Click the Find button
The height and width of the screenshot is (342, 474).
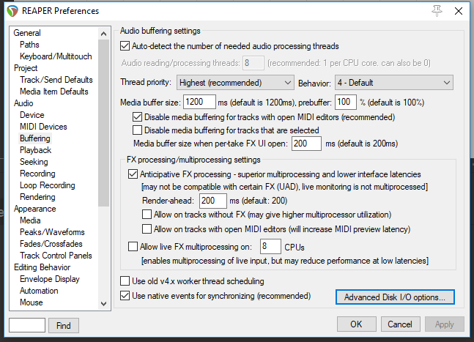point(64,325)
